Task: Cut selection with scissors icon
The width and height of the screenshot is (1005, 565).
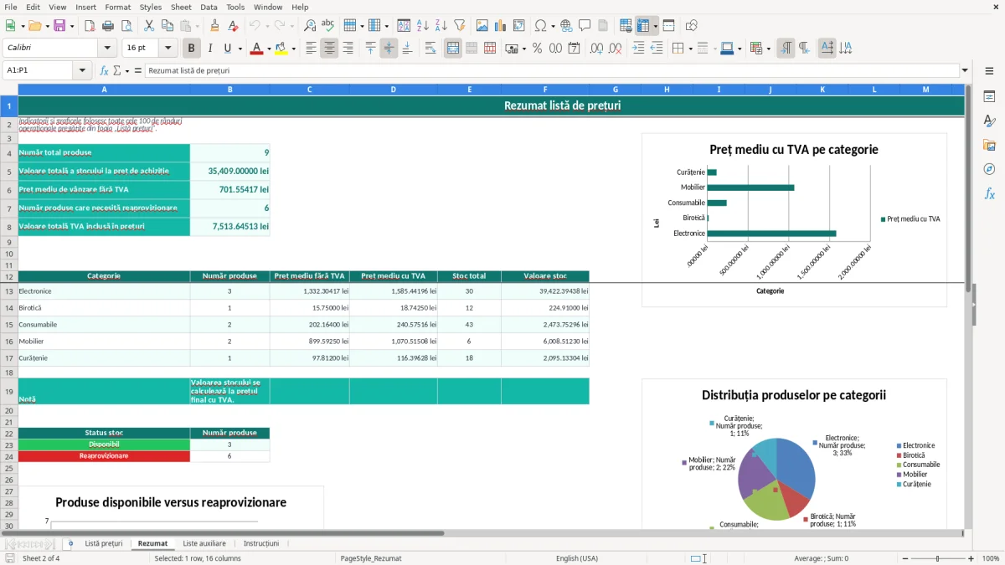Action: point(149,26)
